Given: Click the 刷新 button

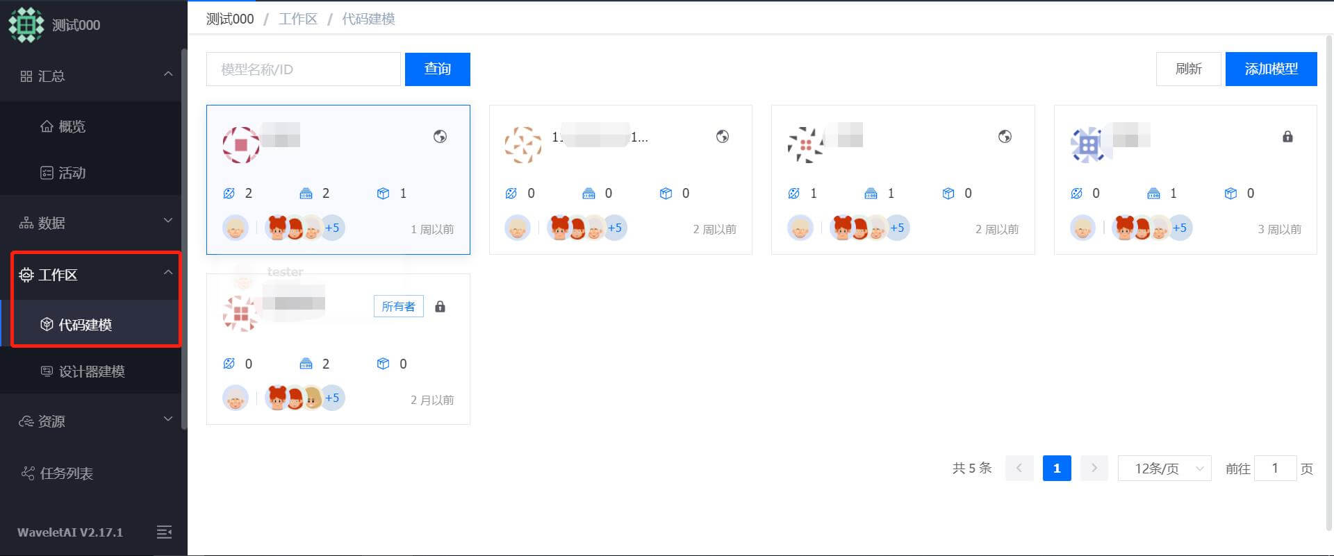Looking at the screenshot, I should (1188, 69).
